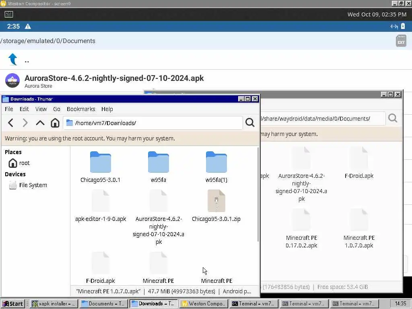This screenshot has width=412, height=309.
Task: Click the /storage/emulated/0/Documents path text
Action: [48, 41]
